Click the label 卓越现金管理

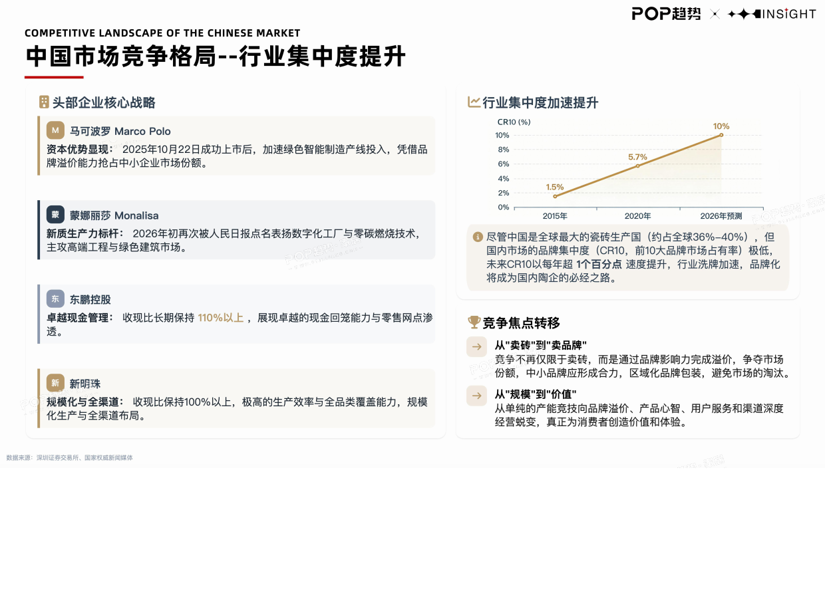tap(79, 318)
